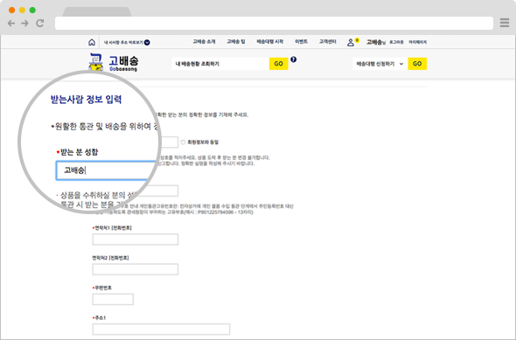Click the 연락처1 [전화번호] input field

click(x=136, y=239)
